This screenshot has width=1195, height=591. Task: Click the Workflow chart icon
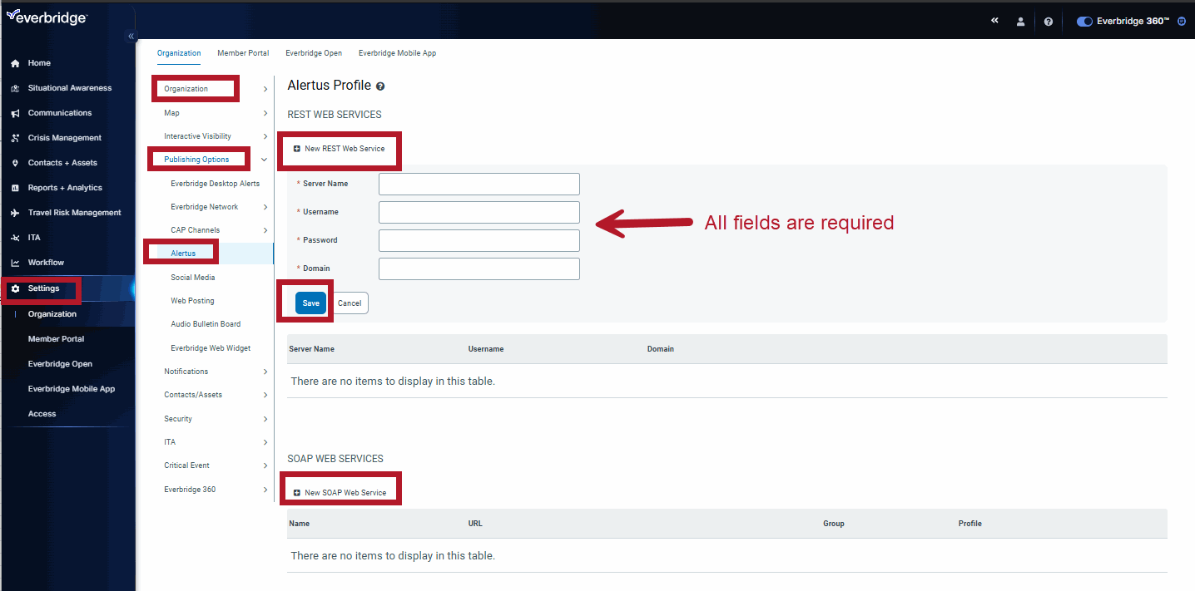tap(15, 263)
